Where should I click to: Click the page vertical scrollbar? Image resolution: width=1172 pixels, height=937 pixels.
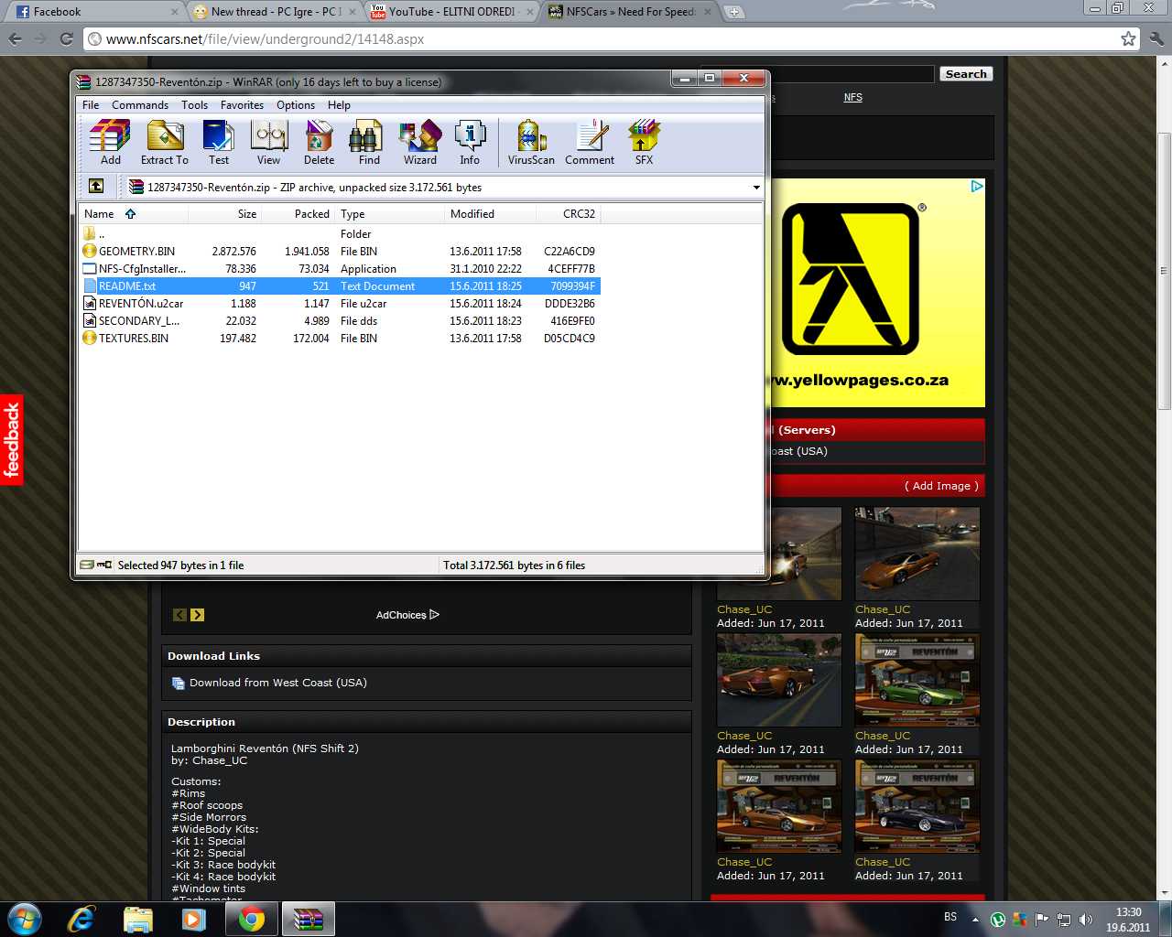point(1164,271)
